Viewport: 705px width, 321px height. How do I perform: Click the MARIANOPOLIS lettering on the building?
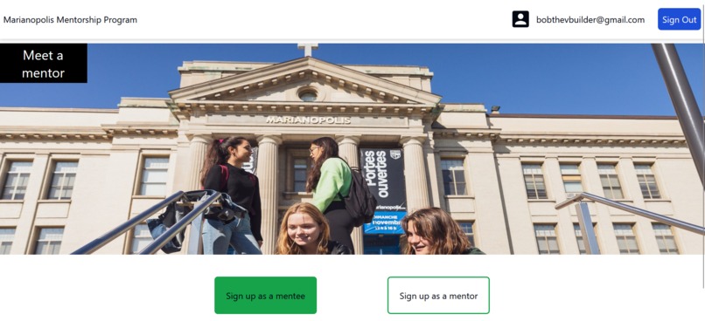pos(308,120)
